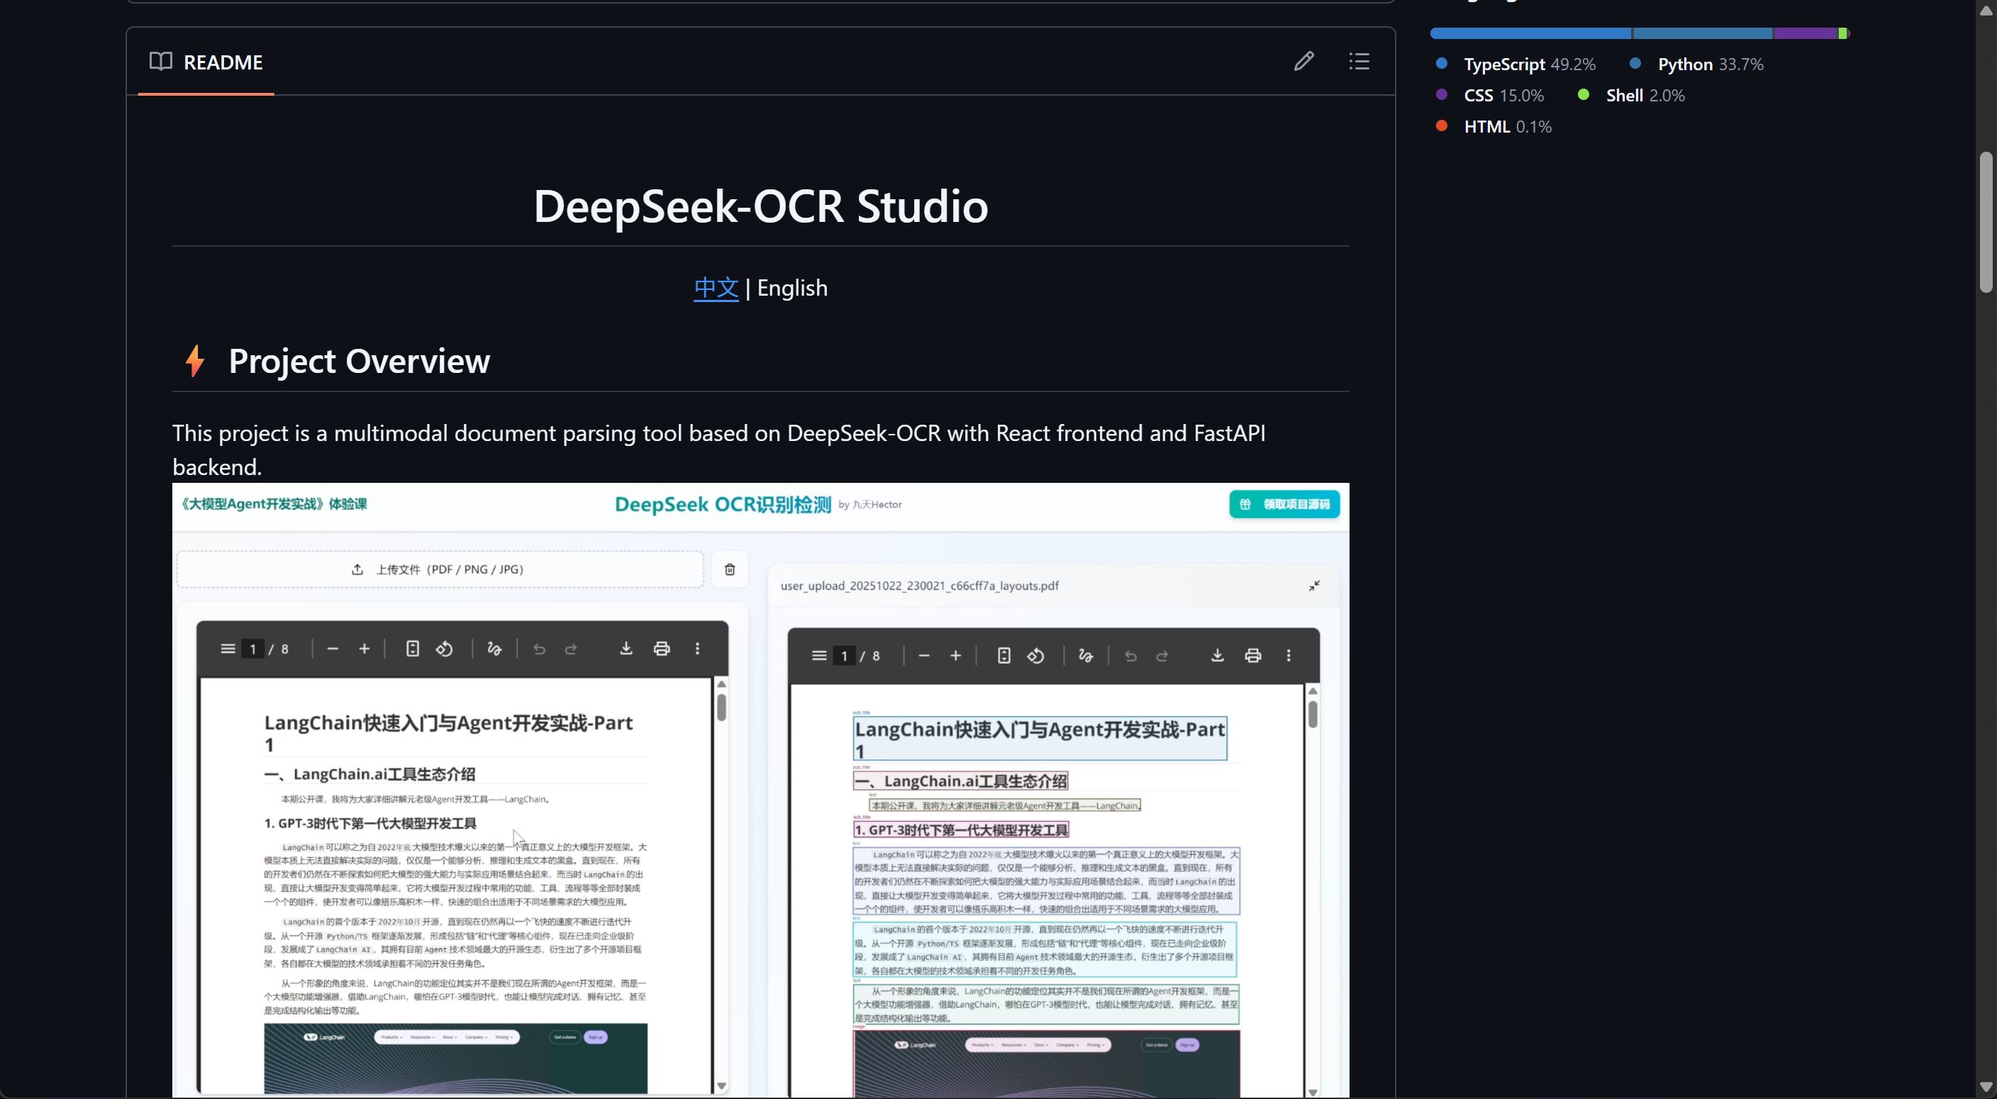Click the browser page scrollbar's down arrow
This screenshot has width=1997, height=1099.
click(1986, 1087)
